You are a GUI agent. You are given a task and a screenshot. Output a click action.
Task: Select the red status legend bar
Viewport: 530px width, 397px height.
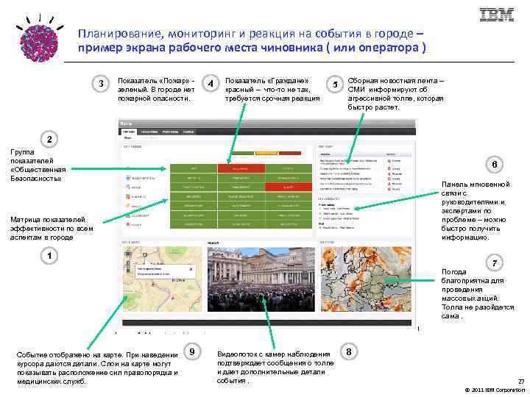(290, 153)
